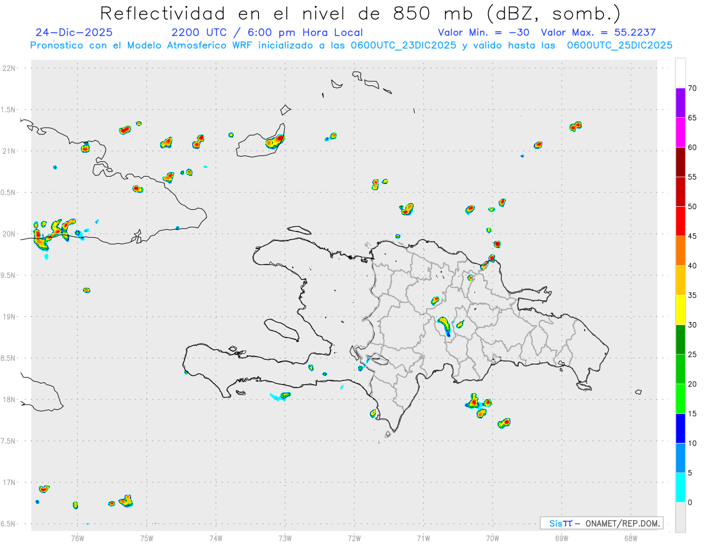Click the '2200 UTC / 6:00 pm Hora Local' time label

tap(267, 32)
